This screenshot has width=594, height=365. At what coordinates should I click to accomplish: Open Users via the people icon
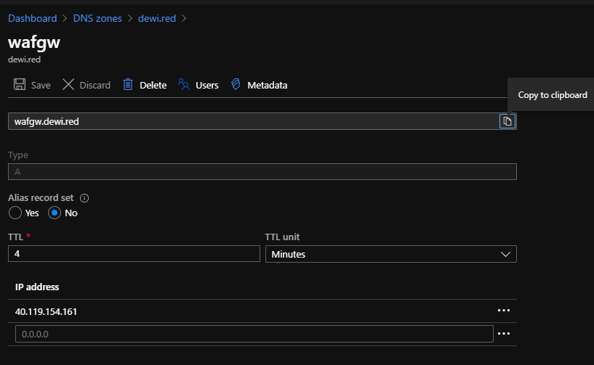point(184,85)
